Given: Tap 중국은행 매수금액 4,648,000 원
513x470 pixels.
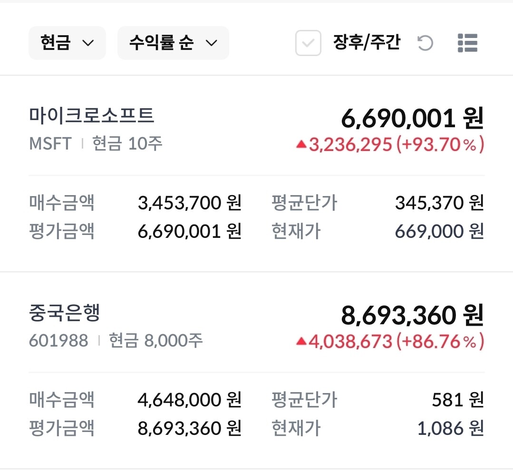Looking at the screenshot, I should click(190, 400).
